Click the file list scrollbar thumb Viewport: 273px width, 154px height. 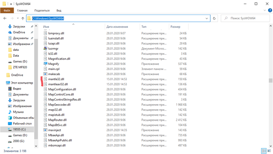pos(270,80)
